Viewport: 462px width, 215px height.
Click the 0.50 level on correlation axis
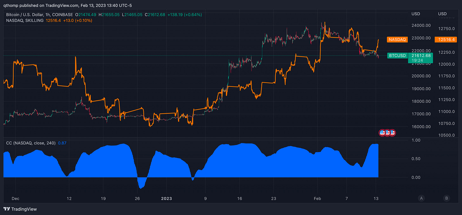coord(416,159)
